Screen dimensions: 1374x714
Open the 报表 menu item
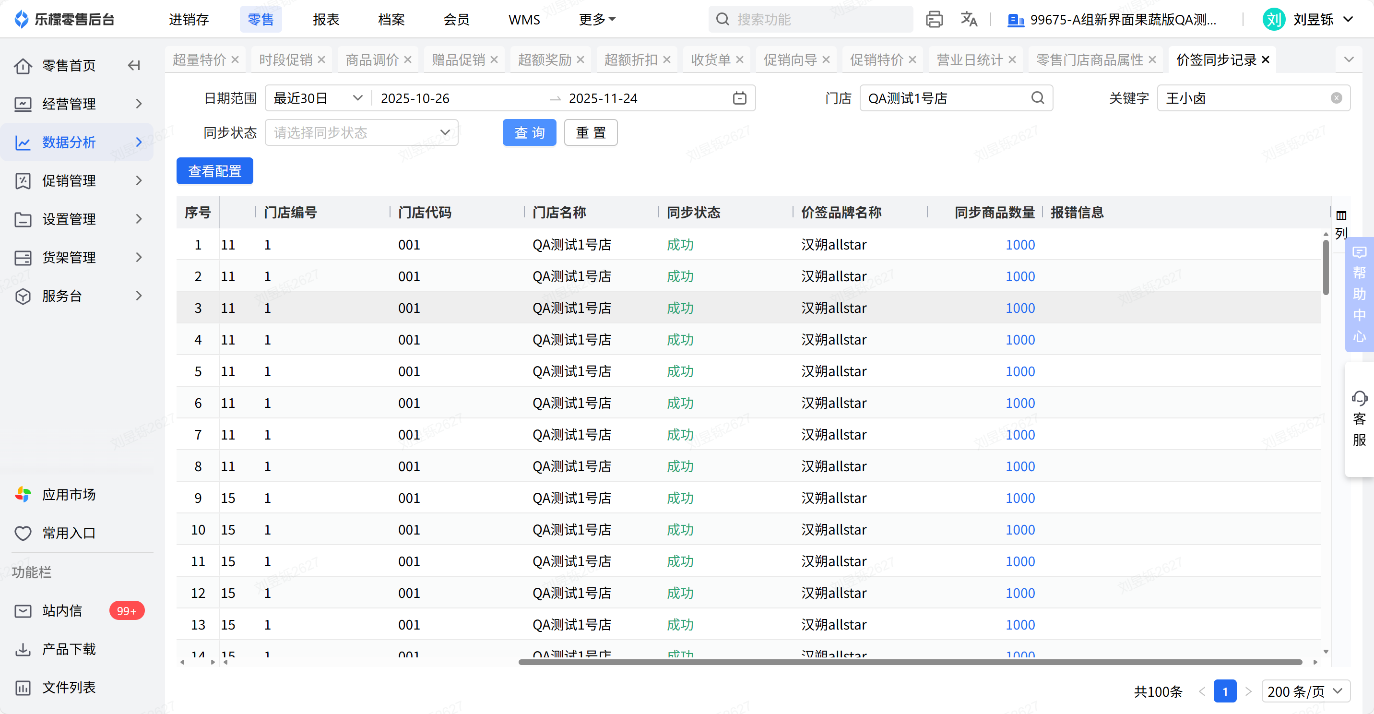tap(326, 20)
